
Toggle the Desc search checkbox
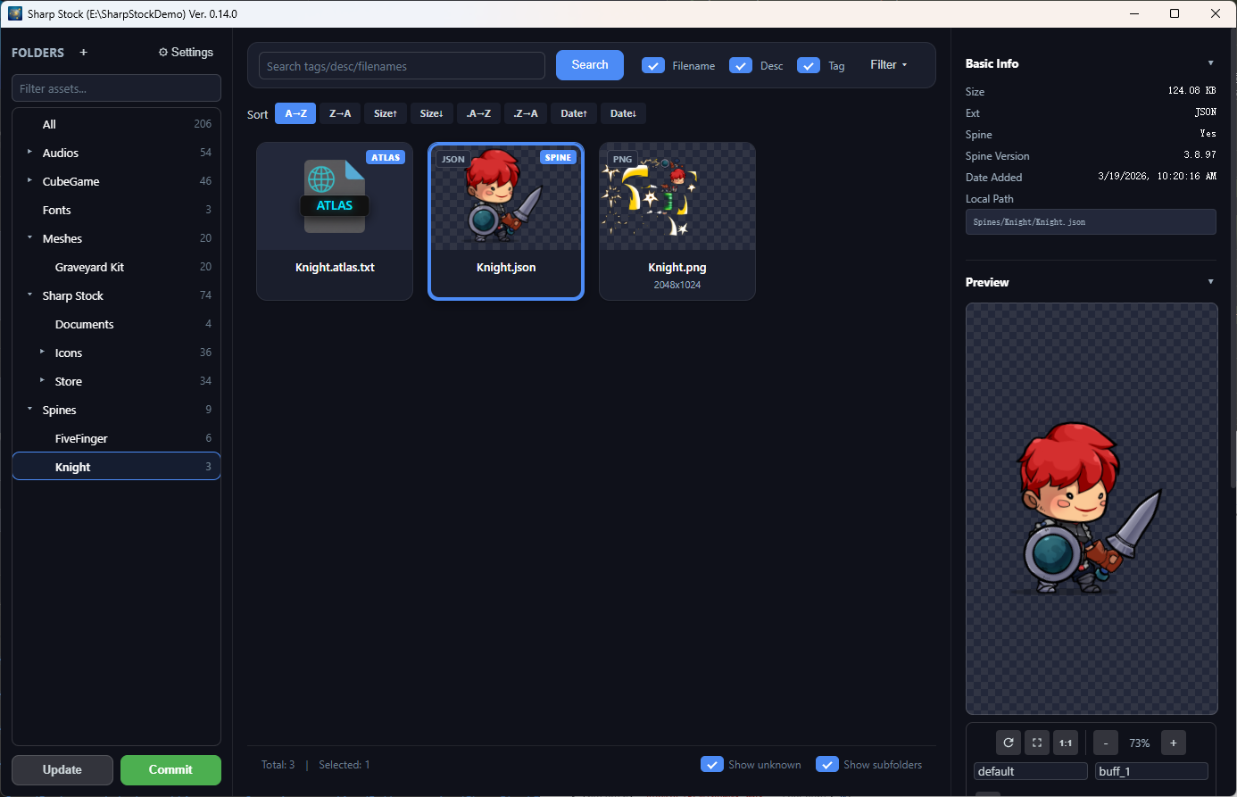click(741, 65)
